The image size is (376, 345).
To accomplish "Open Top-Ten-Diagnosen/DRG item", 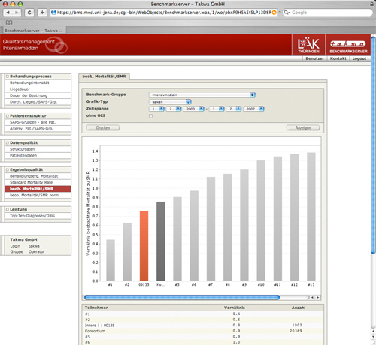I will pyautogui.click(x=38, y=216).
